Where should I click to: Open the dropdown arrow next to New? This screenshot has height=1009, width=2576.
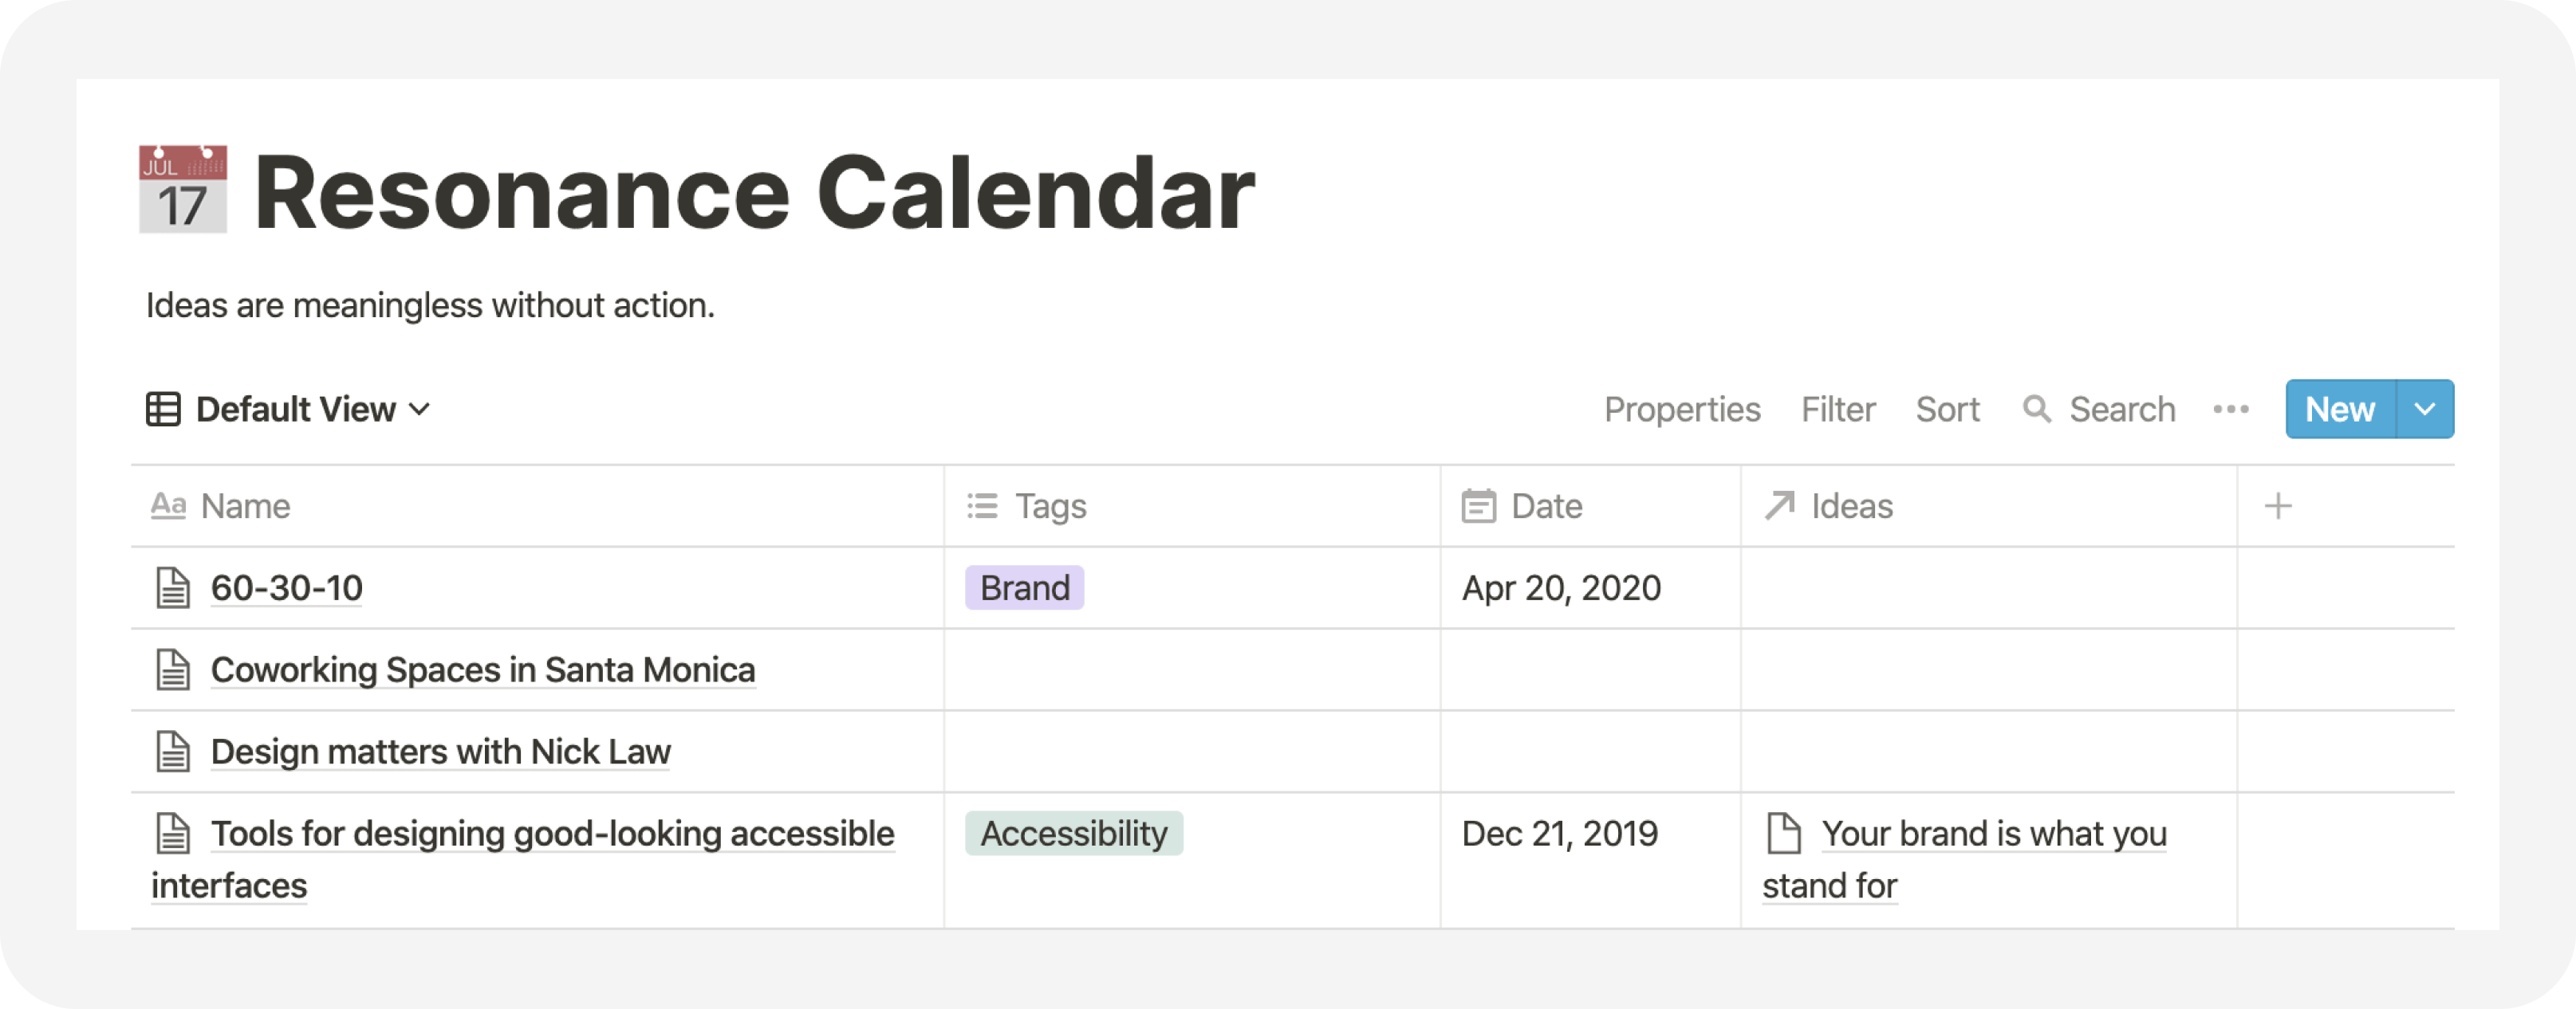pos(2425,409)
